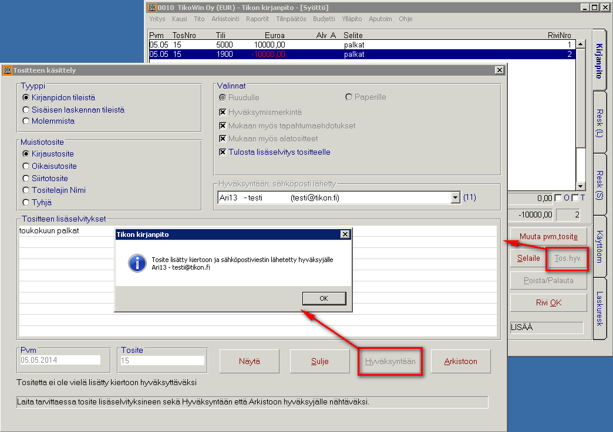This screenshot has height=432, width=613.
Task: Open the approver dropdown arrow
Action: (x=455, y=198)
